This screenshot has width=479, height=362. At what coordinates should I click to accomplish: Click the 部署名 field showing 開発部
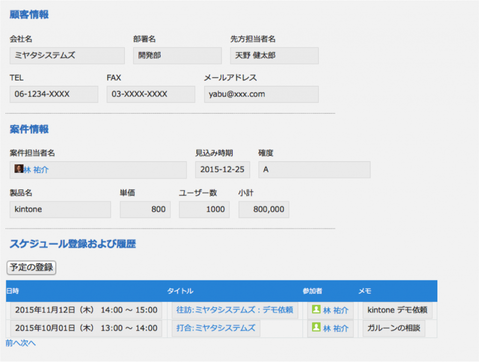(x=177, y=55)
